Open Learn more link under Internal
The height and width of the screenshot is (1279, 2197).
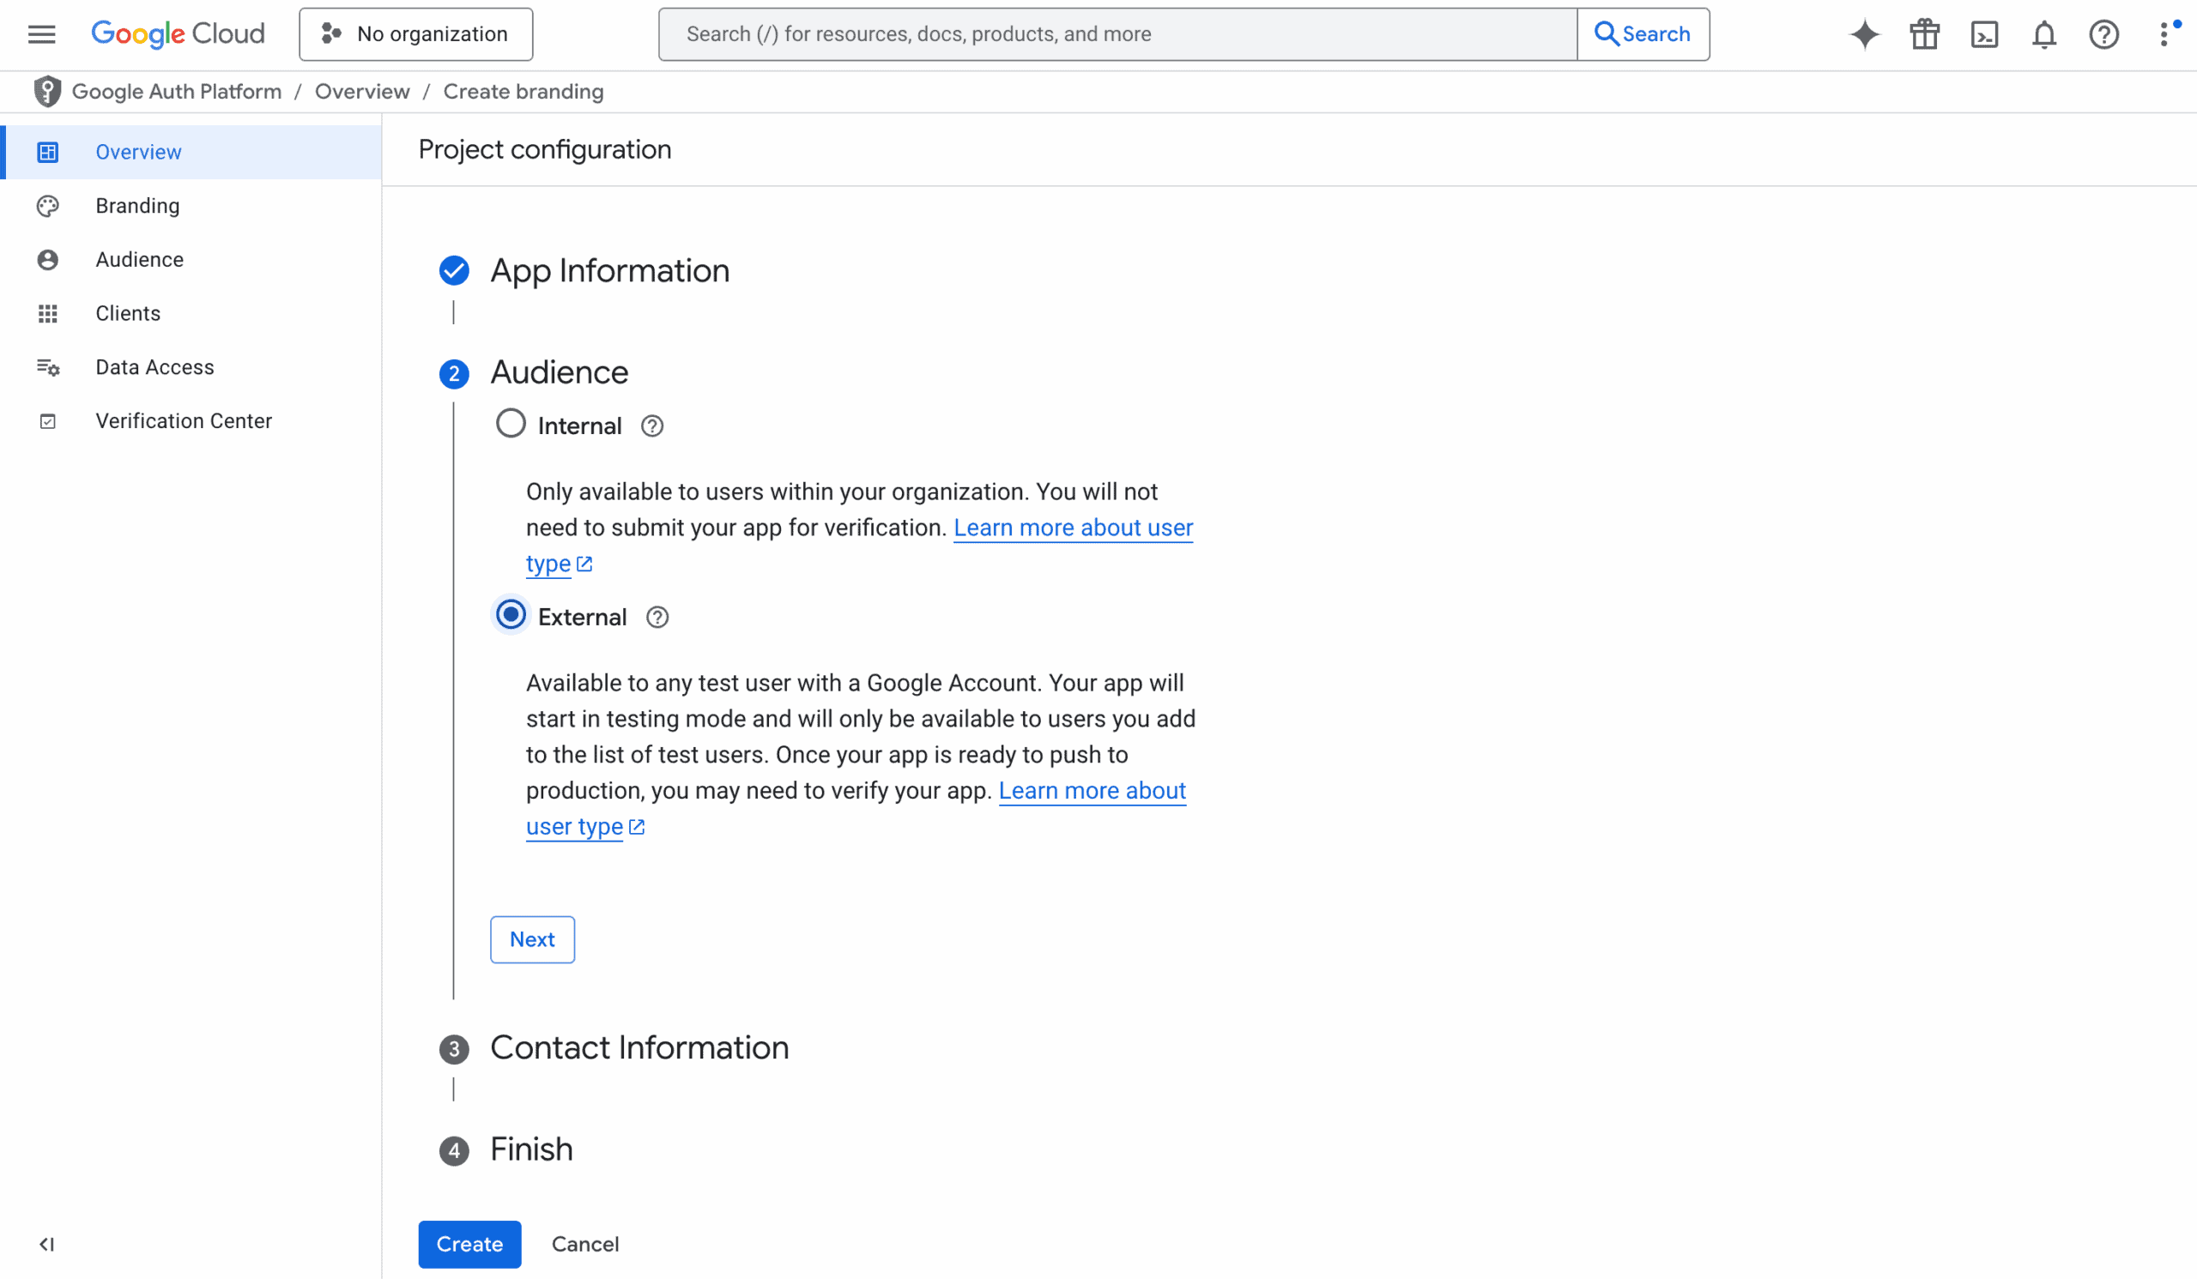[1073, 528]
